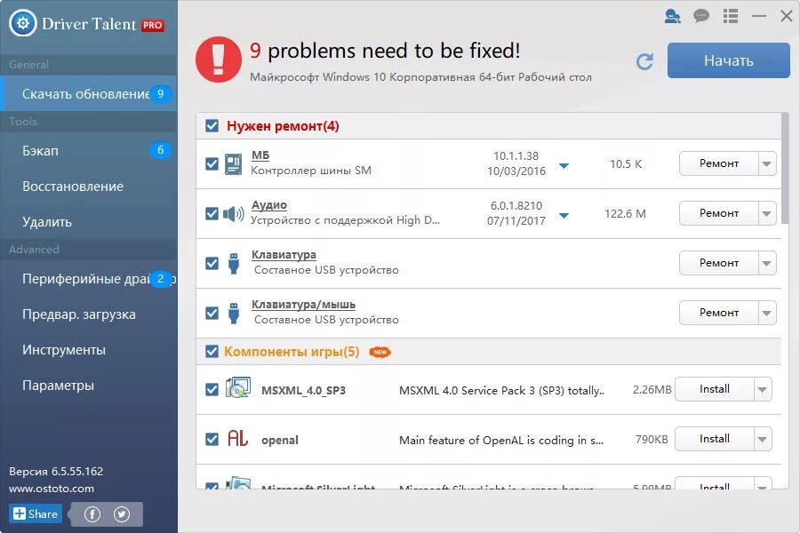Expand version dropdown for Аудио 6.0.1.8210

pyautogui.click(x=564, y=216)
